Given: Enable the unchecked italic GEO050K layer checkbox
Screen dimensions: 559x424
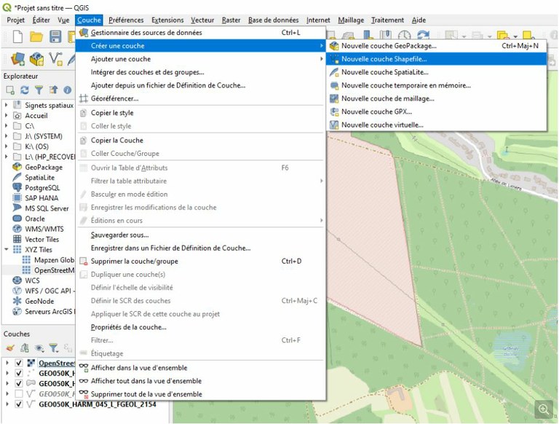Looking at the screenshot, I should click(x=18, y=393).
